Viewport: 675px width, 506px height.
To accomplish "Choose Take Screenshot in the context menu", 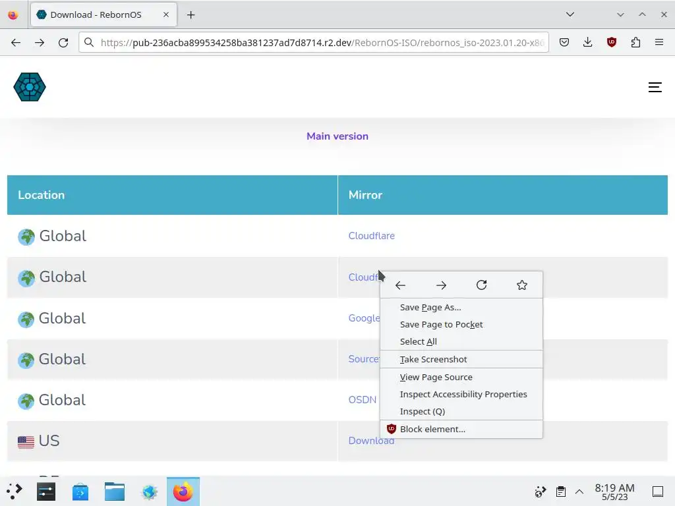I will [x=461, y=359].
